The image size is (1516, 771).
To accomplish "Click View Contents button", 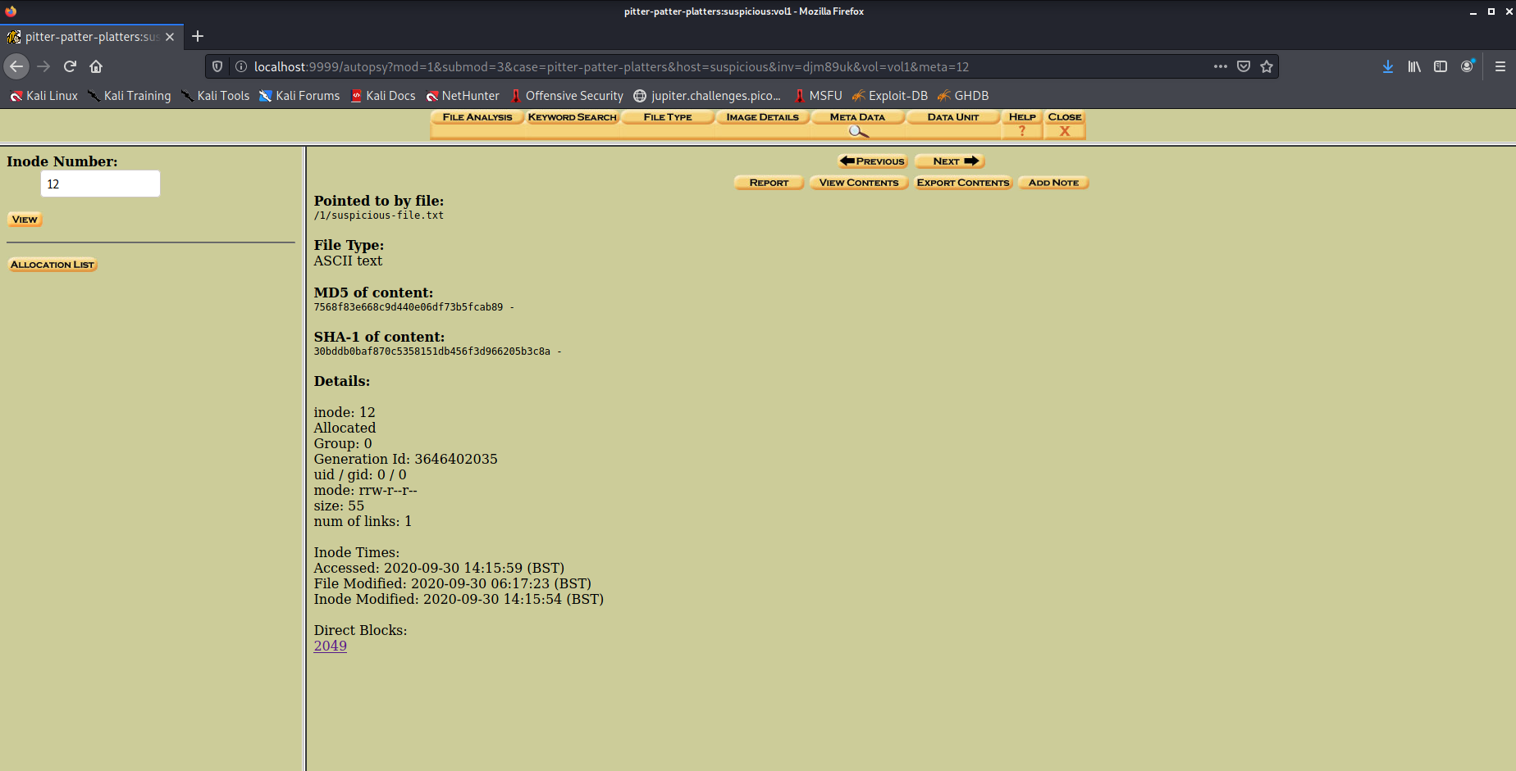I will click(x=859, y=183).
